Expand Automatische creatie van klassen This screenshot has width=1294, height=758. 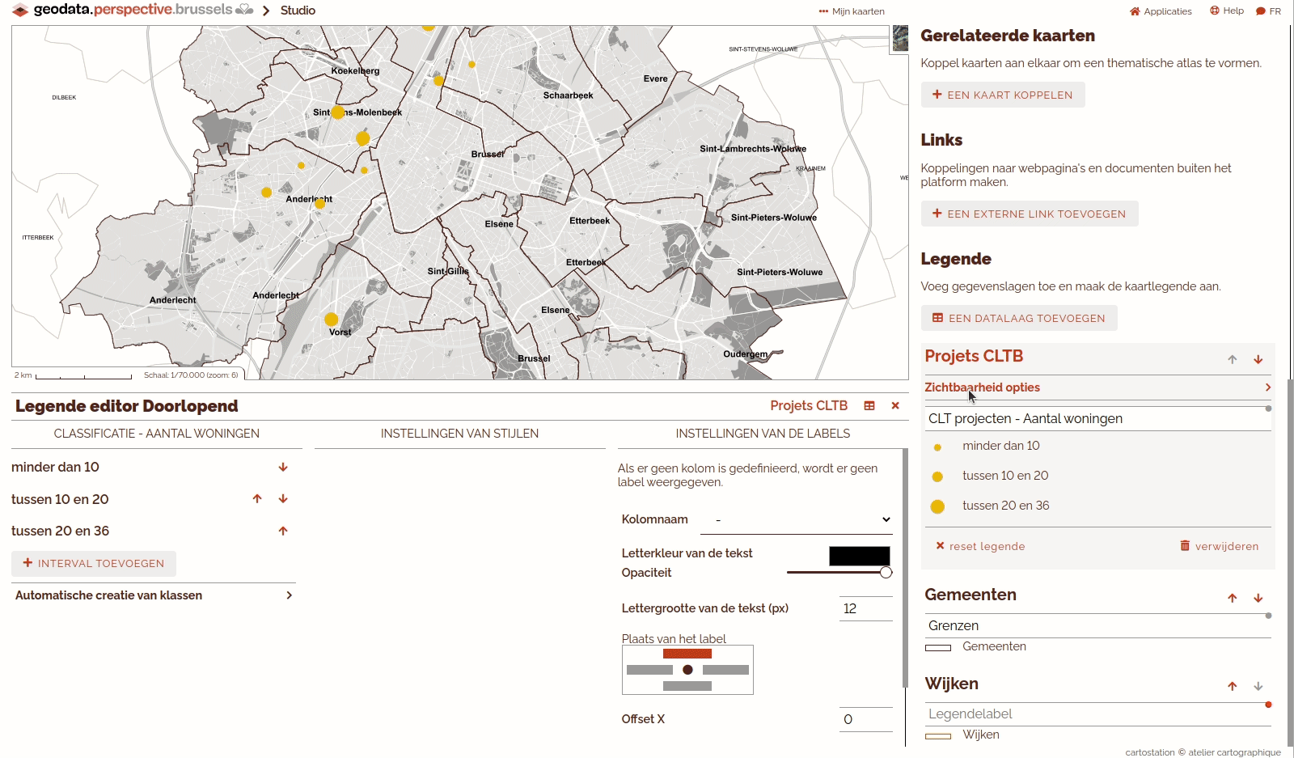tap(289, 595)
